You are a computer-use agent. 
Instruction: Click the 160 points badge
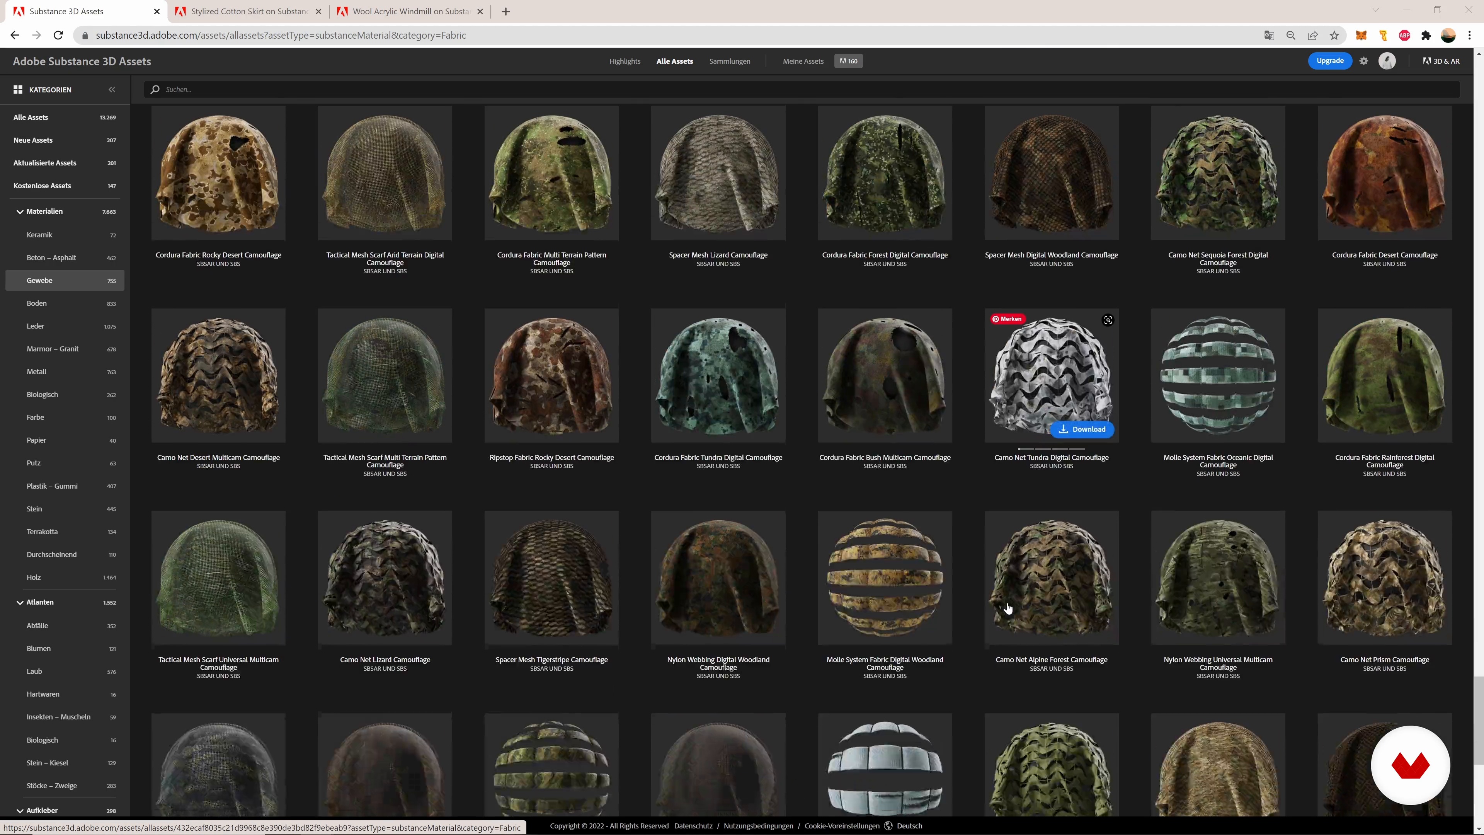click(x=849, y=61)
